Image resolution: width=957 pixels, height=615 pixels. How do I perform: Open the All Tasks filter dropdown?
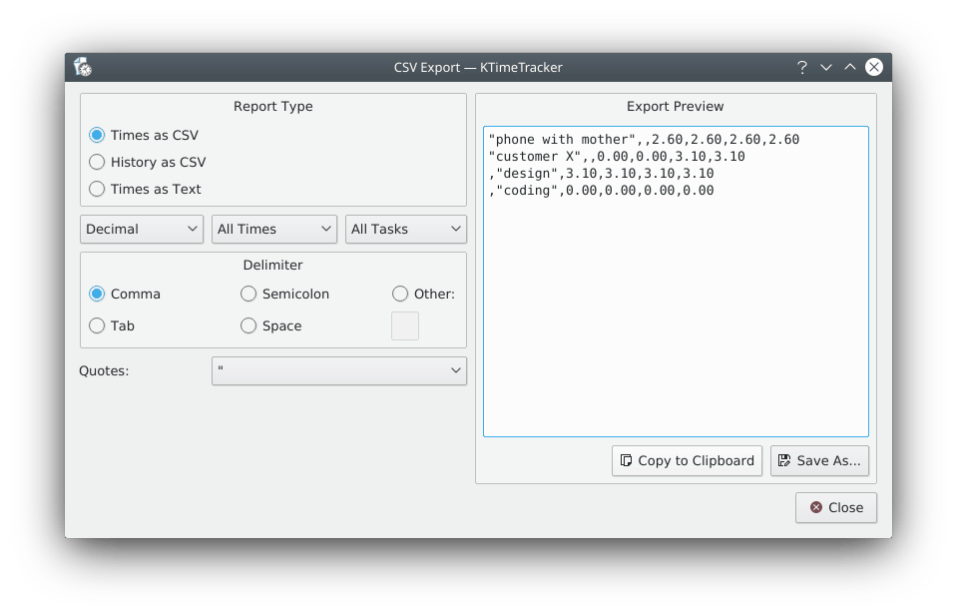pos(405,229)
